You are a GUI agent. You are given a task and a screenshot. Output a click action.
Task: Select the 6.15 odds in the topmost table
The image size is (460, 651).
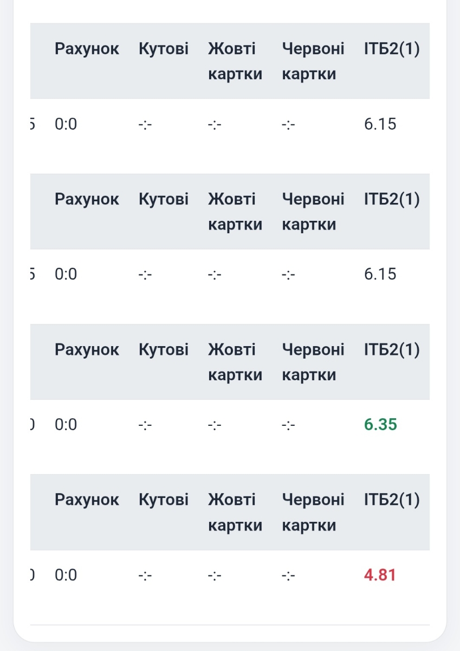380,124
